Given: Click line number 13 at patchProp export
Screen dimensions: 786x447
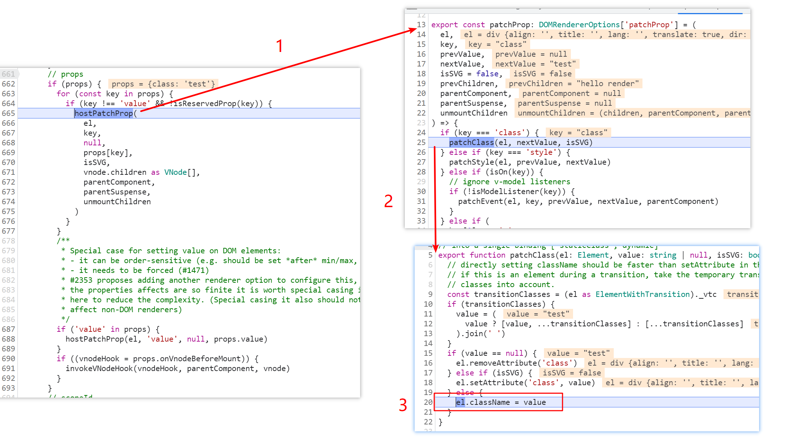Looking at the screenshot, I should pyautogui.click(x=421, y=25).
